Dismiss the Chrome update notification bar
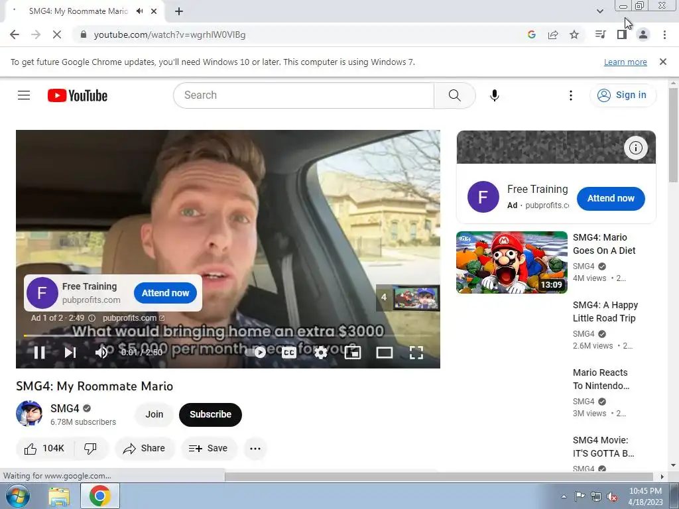The height and width of the screenshot is (509, 679). point(663,62)
